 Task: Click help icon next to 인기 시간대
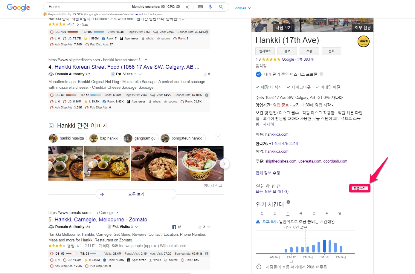point(288,202)
